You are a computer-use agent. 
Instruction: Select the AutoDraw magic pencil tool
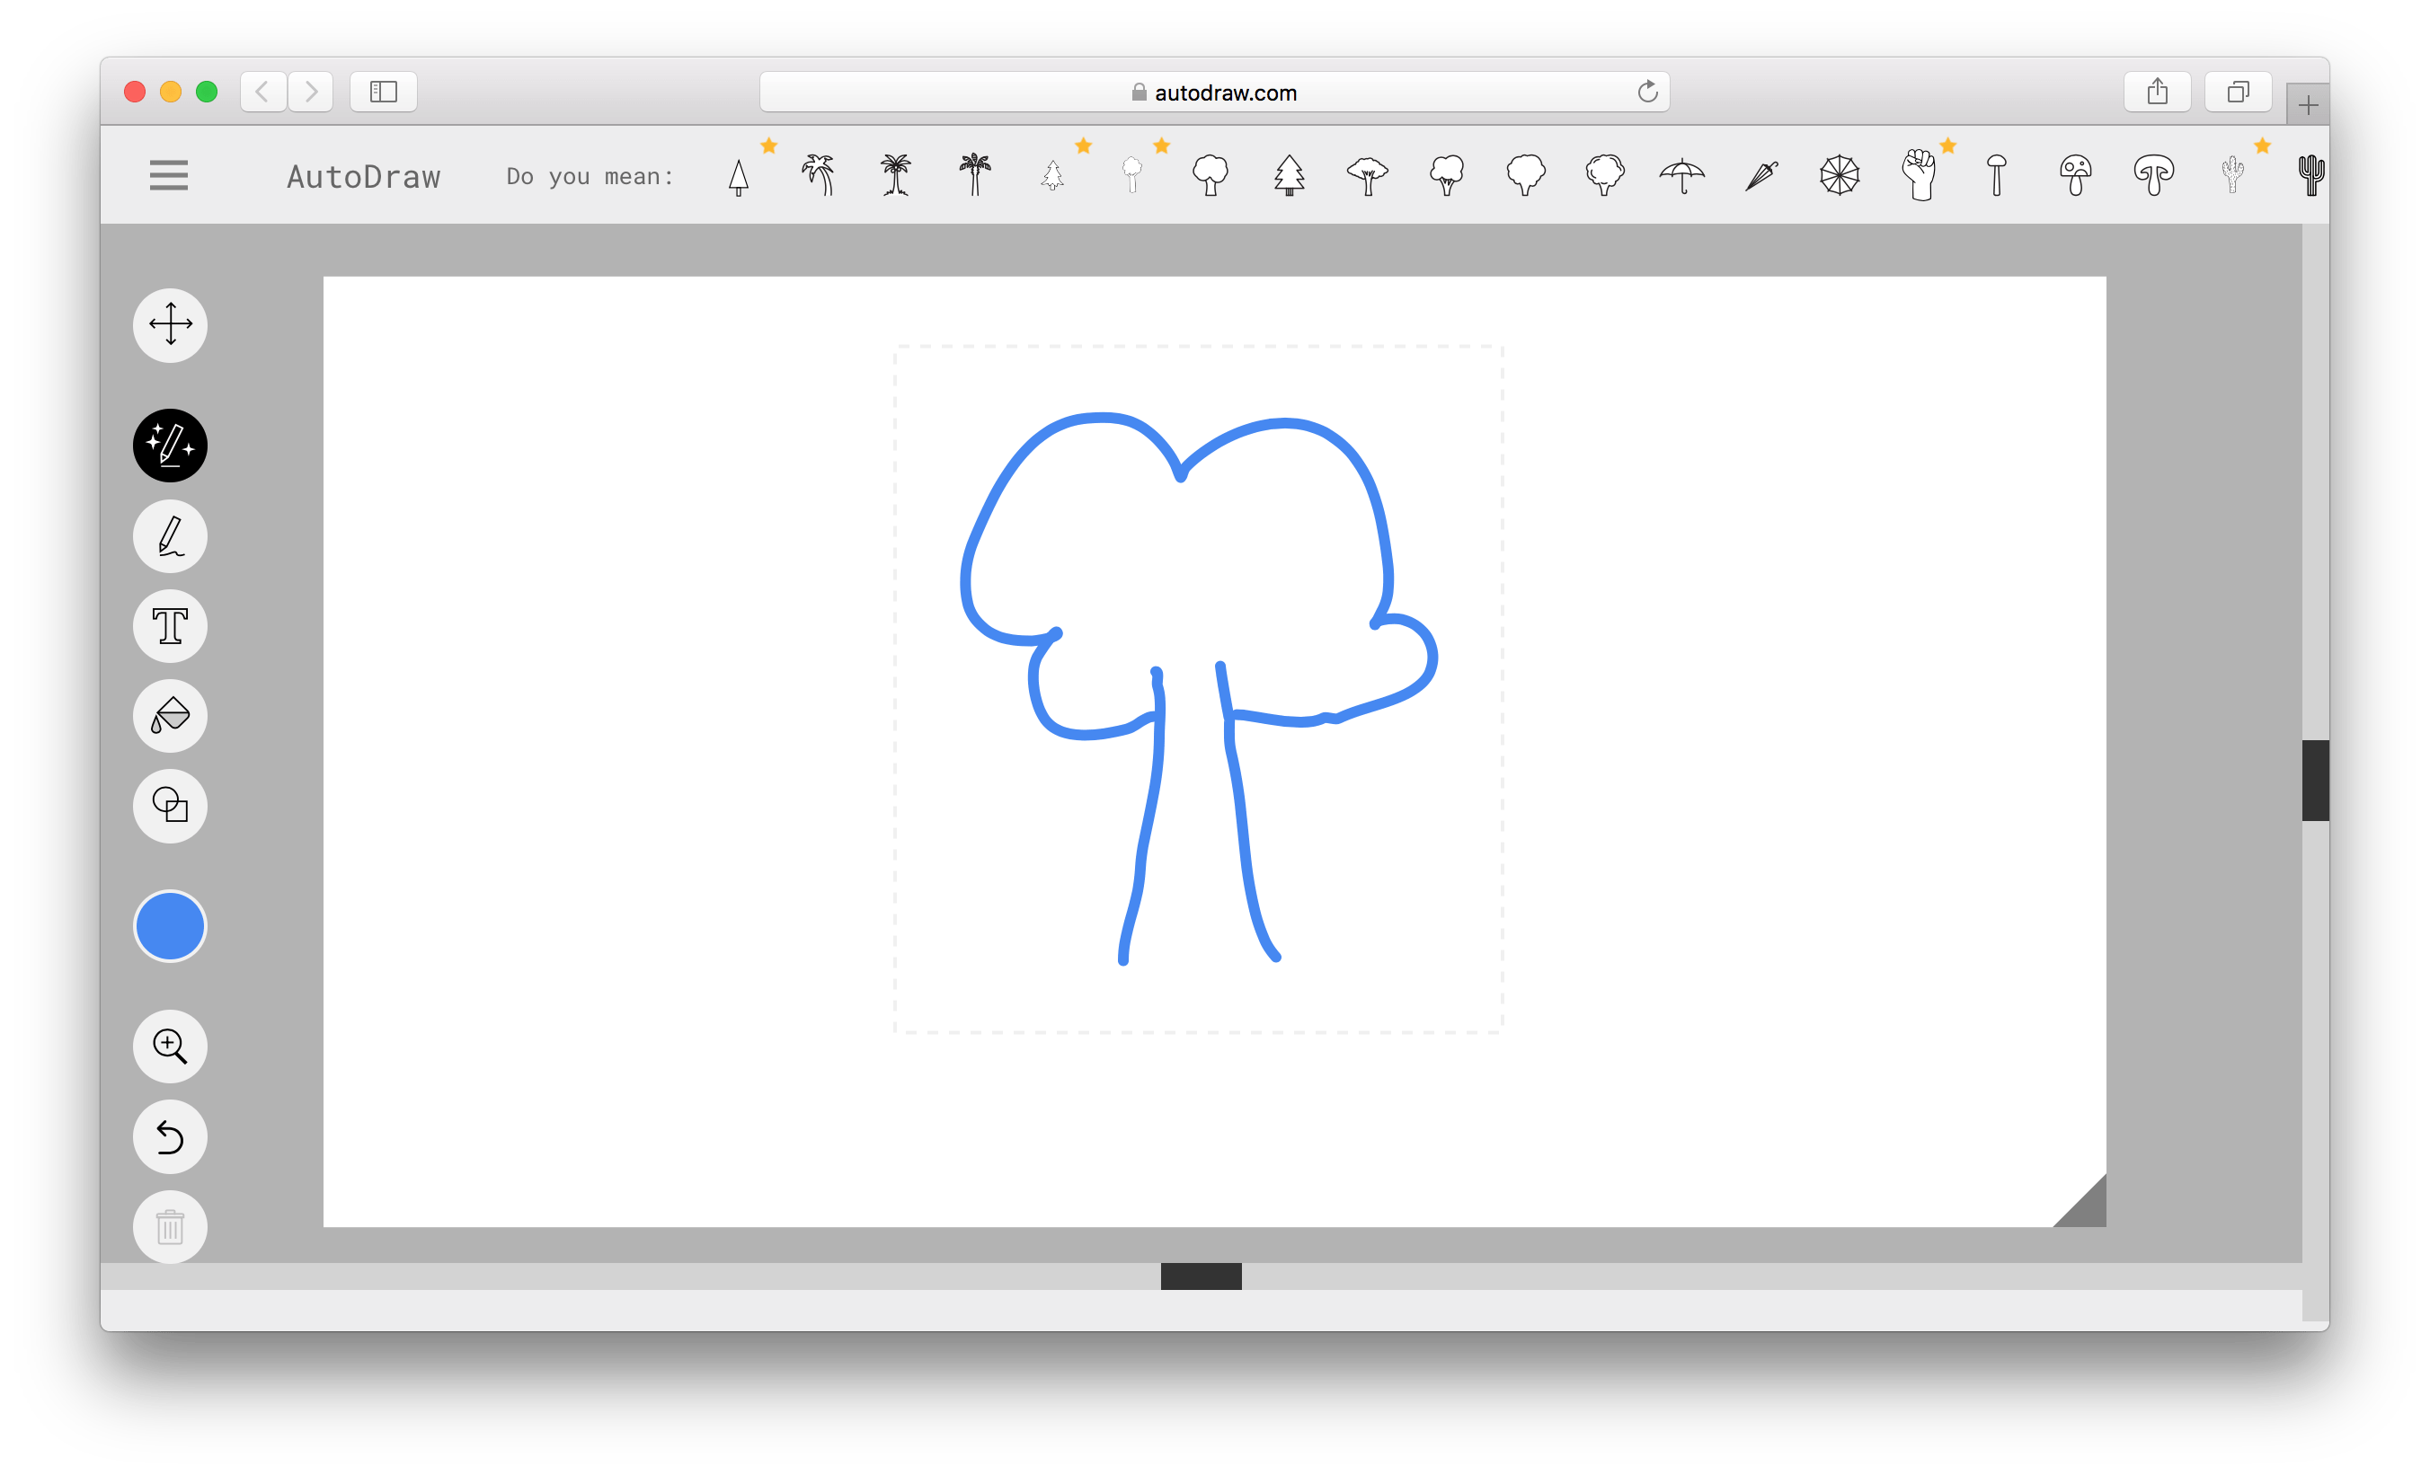pyautogui.click(x=171, y=445)
